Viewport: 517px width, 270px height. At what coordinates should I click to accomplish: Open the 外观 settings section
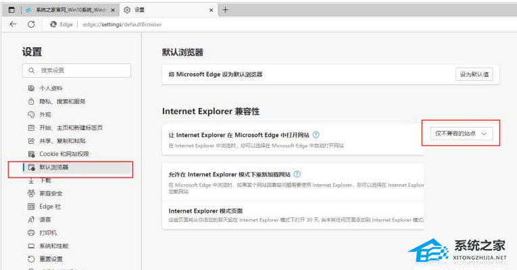(45, 115)
